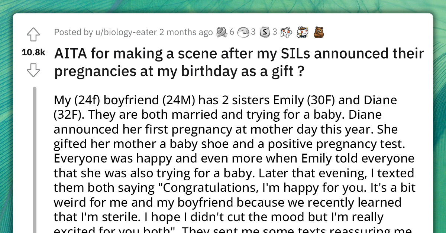The width and height of the screenshot is (446, 233).
Task: Click the crying Snoo award icon
Action: 285,32
